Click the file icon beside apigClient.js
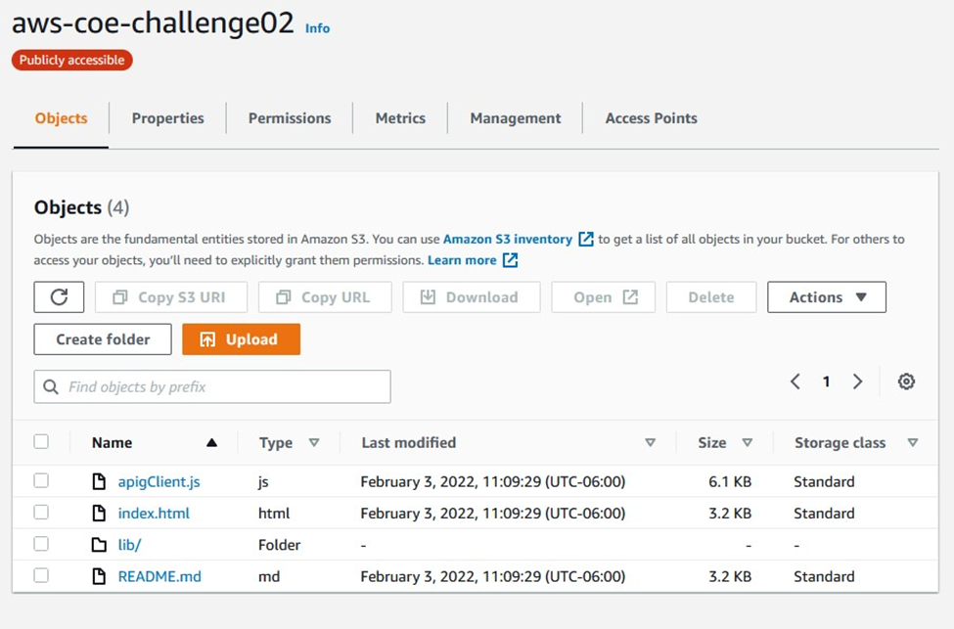 tap(99, 482)
